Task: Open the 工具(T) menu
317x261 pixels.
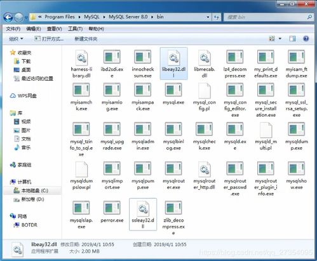Action: [x=75, y=29]
